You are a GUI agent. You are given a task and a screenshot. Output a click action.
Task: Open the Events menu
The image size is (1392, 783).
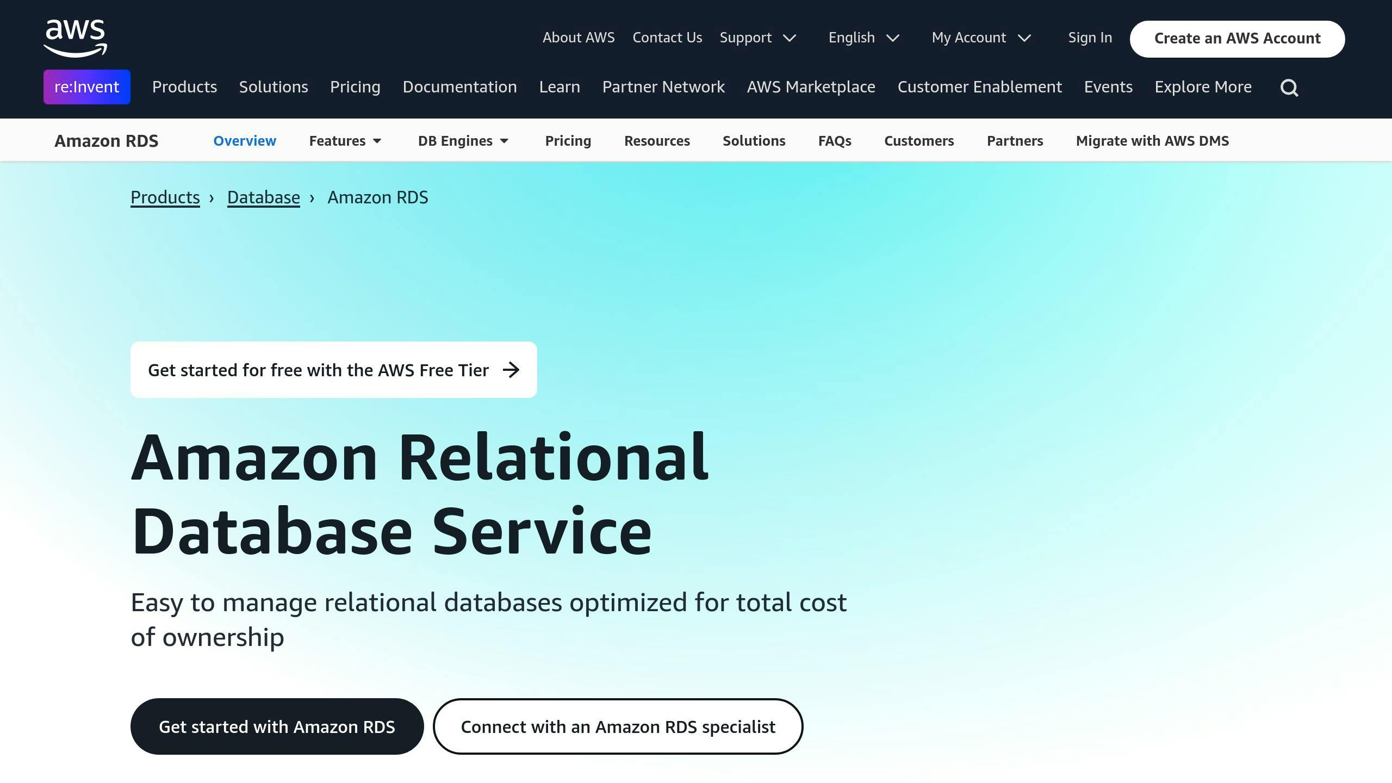coord(1108,87)
